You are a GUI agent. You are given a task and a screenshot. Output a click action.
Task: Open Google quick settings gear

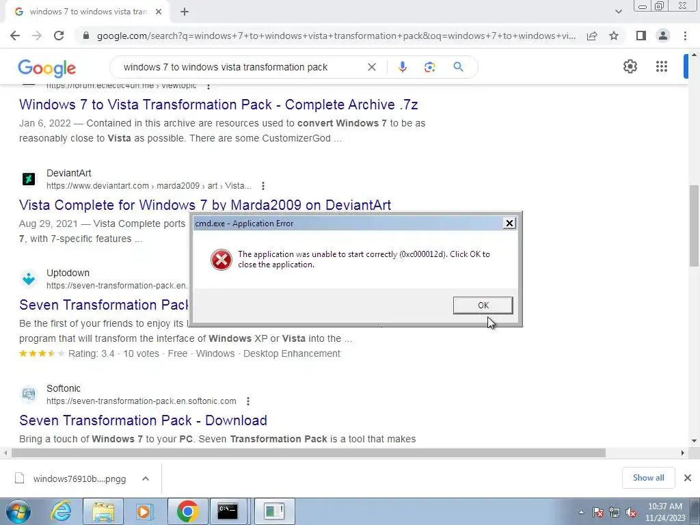(x=630, y=66)
